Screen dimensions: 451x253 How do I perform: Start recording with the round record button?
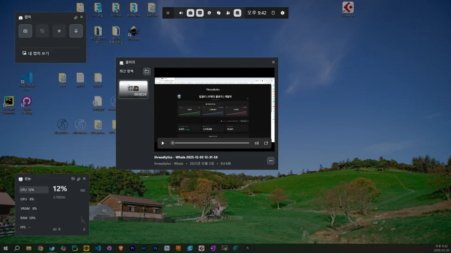click(59, 31)
